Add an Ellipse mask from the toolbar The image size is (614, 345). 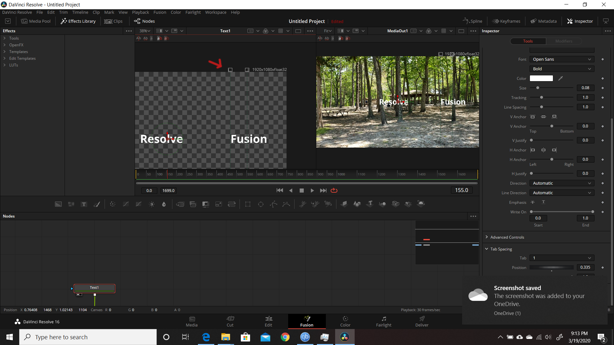pyautogui.click(x=261, y=204)
